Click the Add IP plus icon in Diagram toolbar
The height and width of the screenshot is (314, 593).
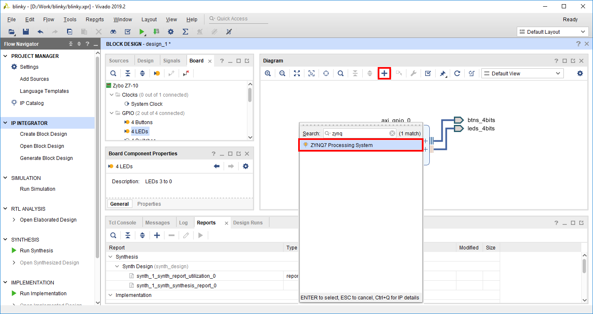click(384, 73)
